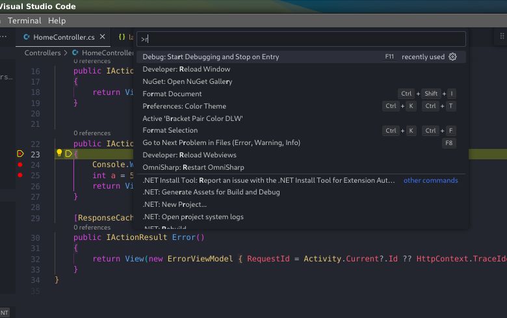Click the drag handle dots at top right

click(x=502, y=36)
